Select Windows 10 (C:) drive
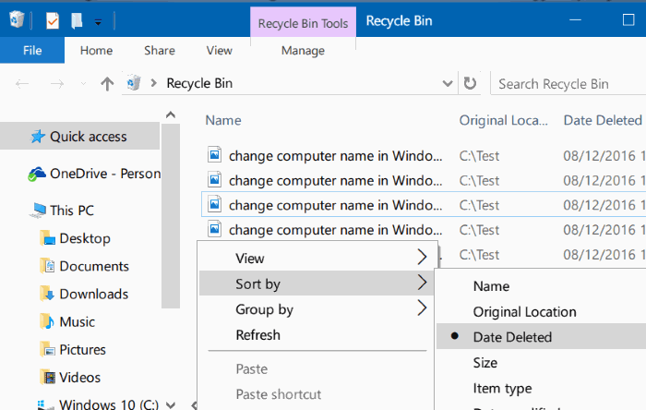 pyautogui.click(x=109, y=404)
